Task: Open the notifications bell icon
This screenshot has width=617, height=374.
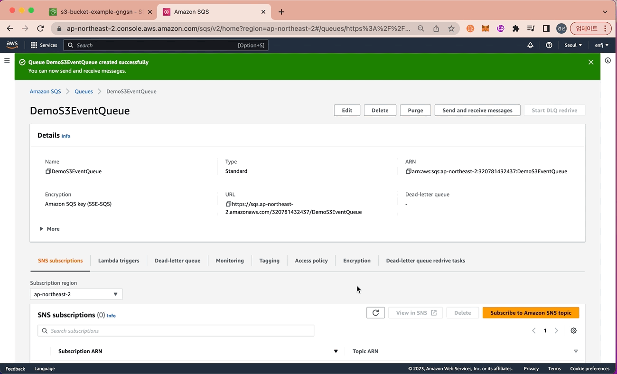Action: click(x=531, y=45)
